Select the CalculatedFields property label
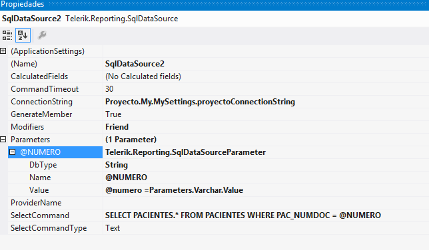The image size is (429, 250). tap(39, 76)
